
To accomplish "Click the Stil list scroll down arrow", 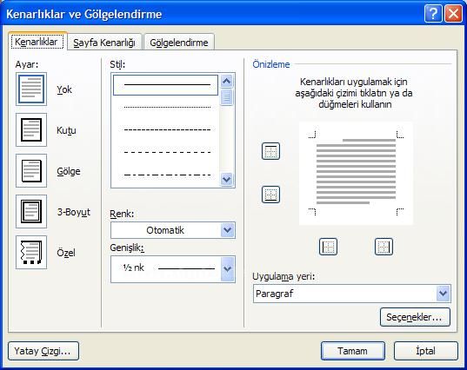I will [227, 179].
